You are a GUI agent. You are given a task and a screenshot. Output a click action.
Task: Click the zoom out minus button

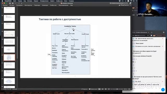pyautogui.click(x=111, y=89)
